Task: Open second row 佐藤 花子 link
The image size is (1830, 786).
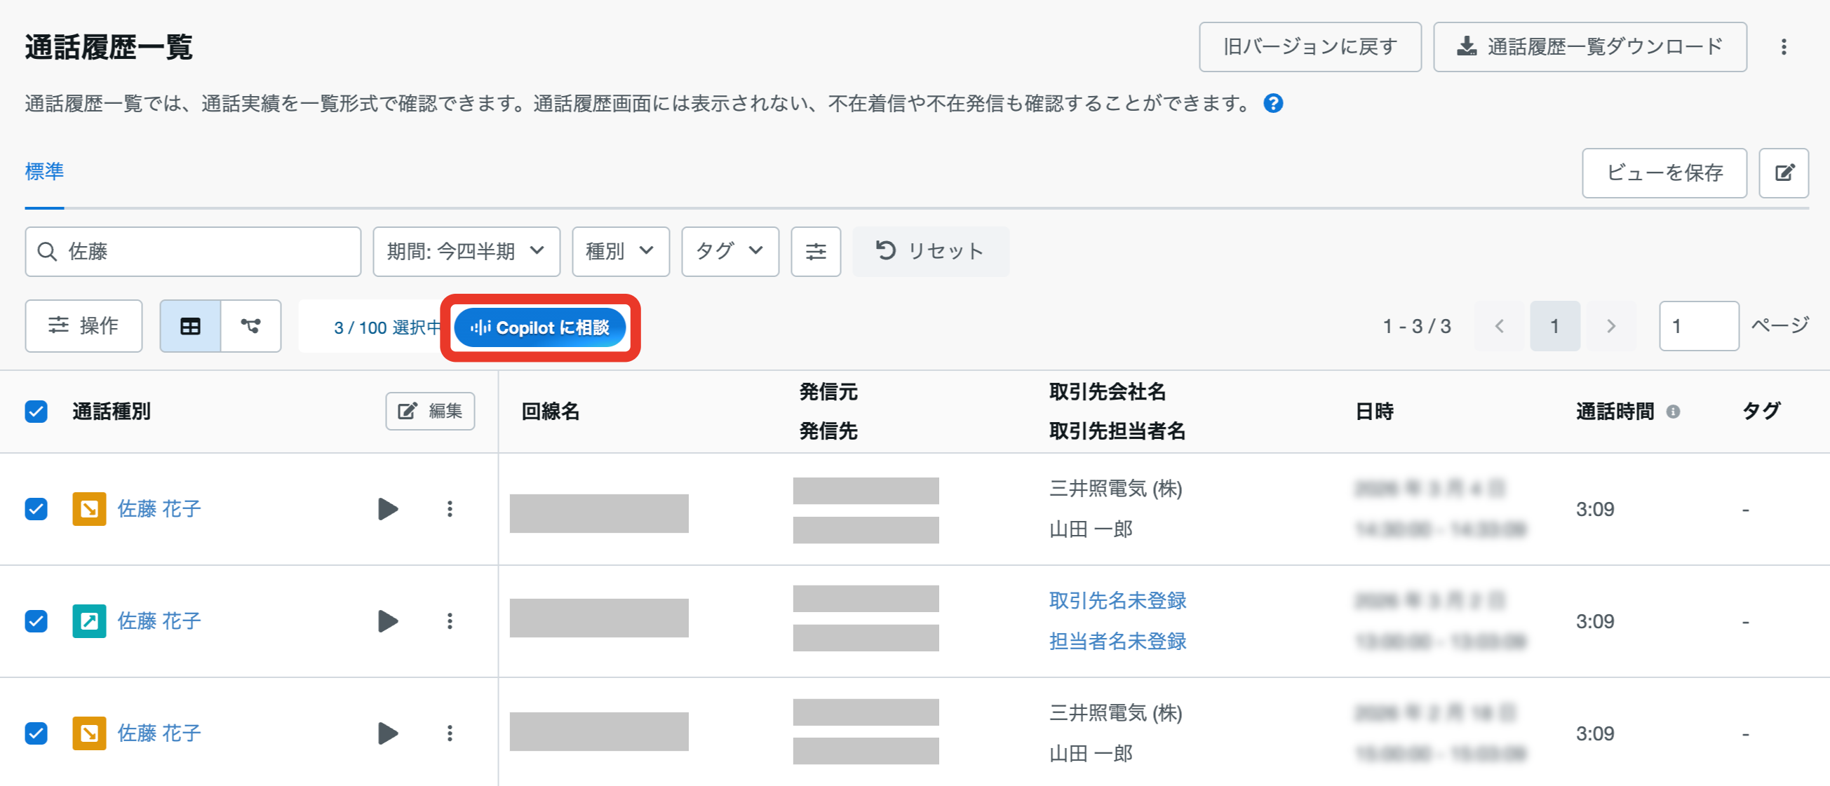Action: tap(159, 621)
